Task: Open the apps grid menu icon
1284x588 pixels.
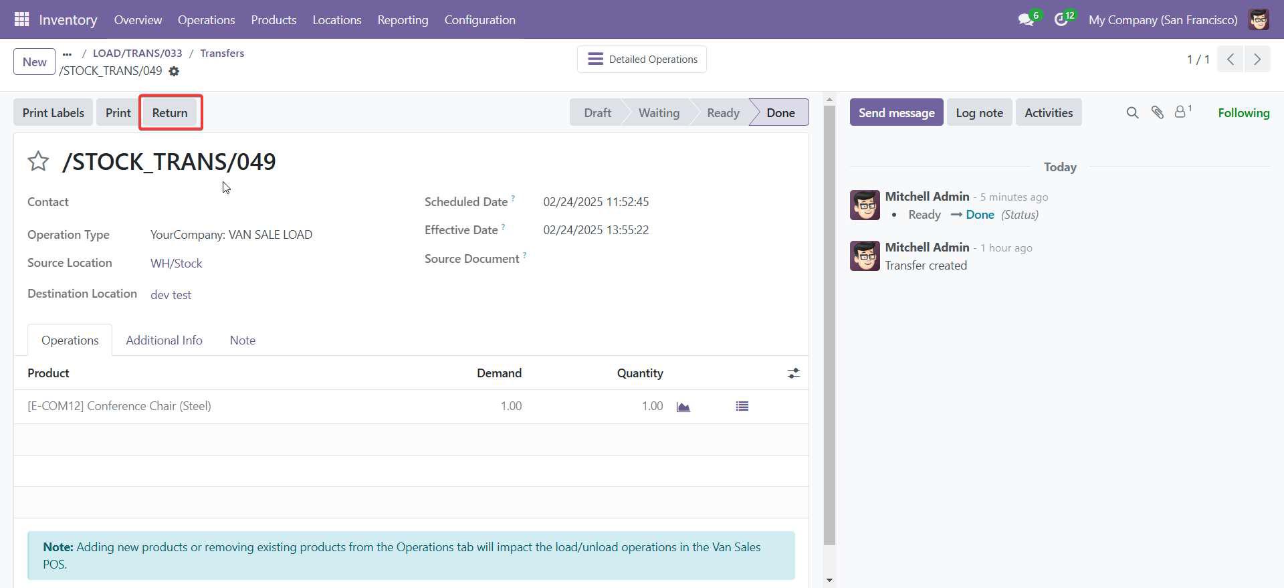Action: [21, 19]
